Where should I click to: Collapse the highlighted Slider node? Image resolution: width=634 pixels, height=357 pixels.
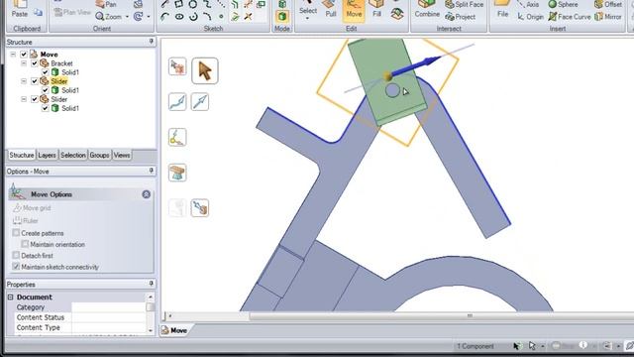coord(24,81)
